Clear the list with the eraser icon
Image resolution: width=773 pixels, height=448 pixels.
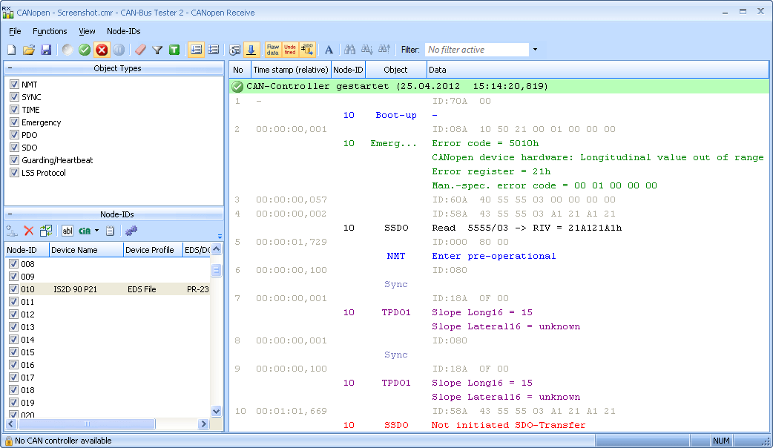[x=140, y=50]
